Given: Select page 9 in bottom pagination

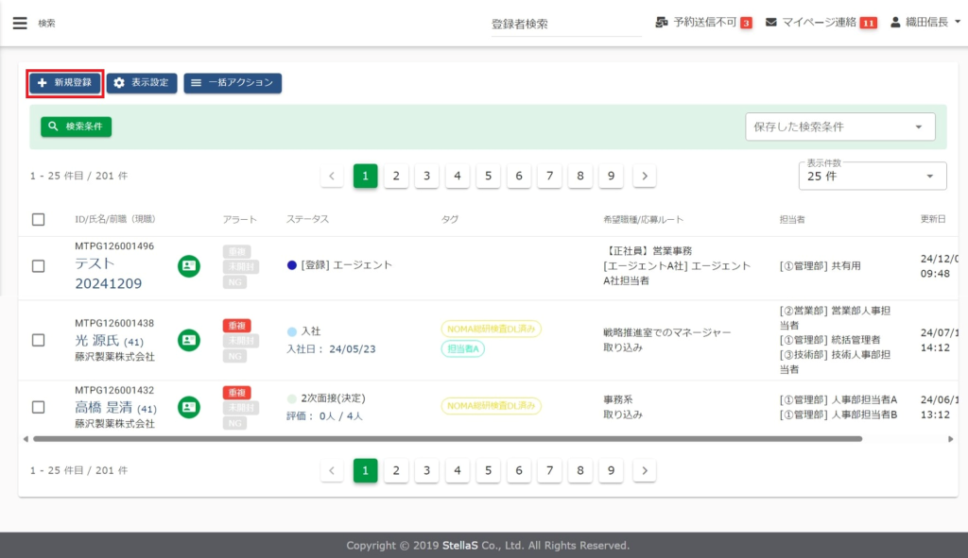Looking at the screenshot, I should tap(611, 470).
